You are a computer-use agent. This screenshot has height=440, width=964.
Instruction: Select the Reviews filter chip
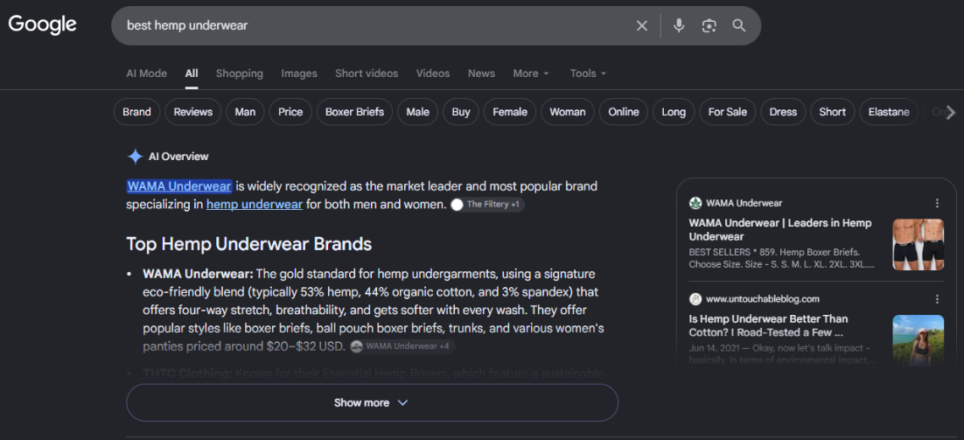[193, 112]
